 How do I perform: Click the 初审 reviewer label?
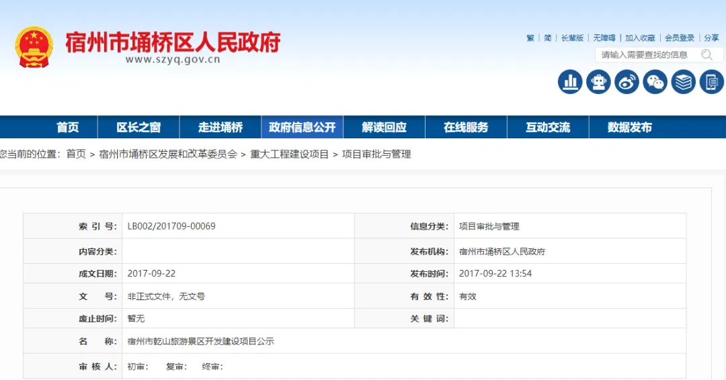[138, 367]
